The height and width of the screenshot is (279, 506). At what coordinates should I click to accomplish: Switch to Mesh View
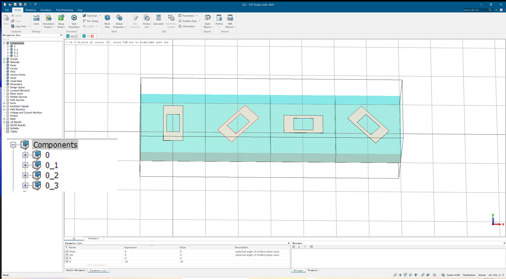pyautogui.click(x=107, y=21)
